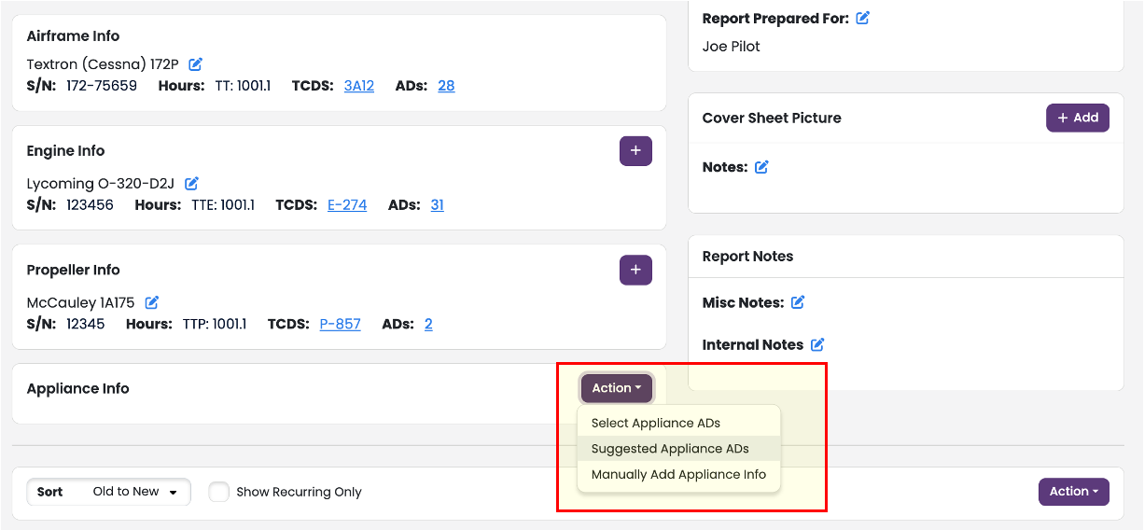1144x530 pixels.
Task: Edit the Lycoming O-320-D2J engine entry
Action: [191, 184]
